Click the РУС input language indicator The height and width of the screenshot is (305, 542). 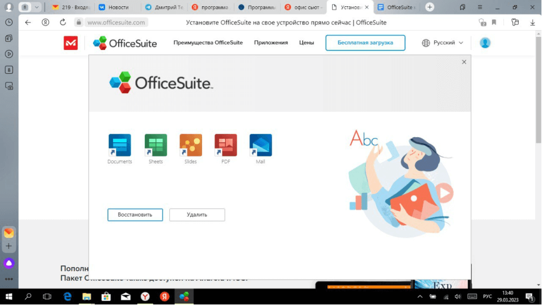488,296
